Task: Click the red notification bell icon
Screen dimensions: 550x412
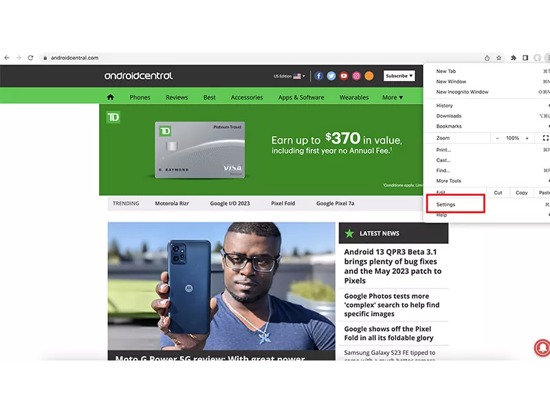Action: [x=542, y=347]
